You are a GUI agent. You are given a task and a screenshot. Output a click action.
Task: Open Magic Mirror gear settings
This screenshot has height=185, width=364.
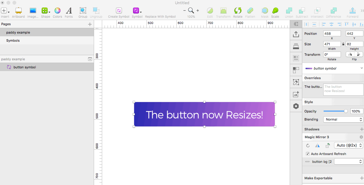point(361,137)
